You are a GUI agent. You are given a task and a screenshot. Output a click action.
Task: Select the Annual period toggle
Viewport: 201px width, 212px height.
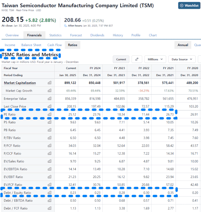pyautogui.click(x=183, y=45)
